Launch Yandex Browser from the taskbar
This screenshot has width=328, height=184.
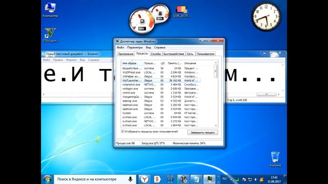[145, 179]
